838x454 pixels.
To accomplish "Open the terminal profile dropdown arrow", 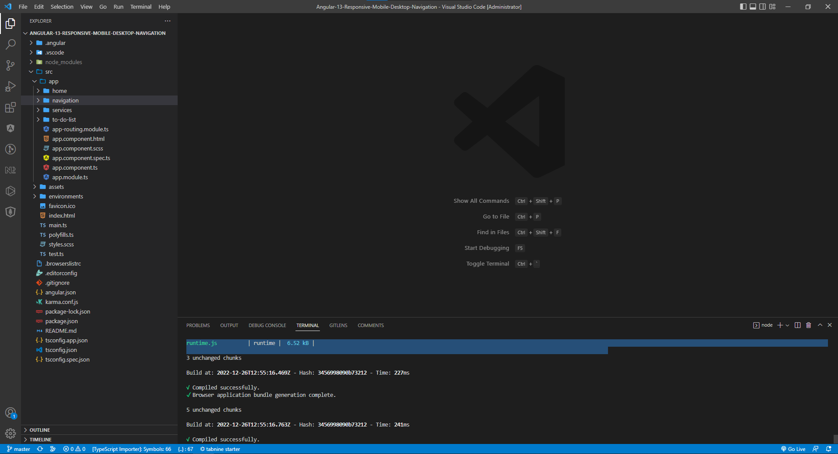I will pos(787,325).
